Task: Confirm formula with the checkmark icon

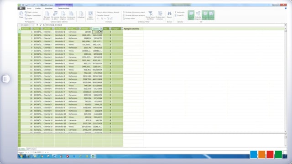Action: [x=41, y=25]
